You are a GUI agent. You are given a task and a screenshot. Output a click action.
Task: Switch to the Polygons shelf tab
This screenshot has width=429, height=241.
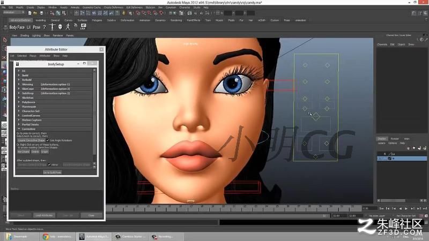point(97,20)
